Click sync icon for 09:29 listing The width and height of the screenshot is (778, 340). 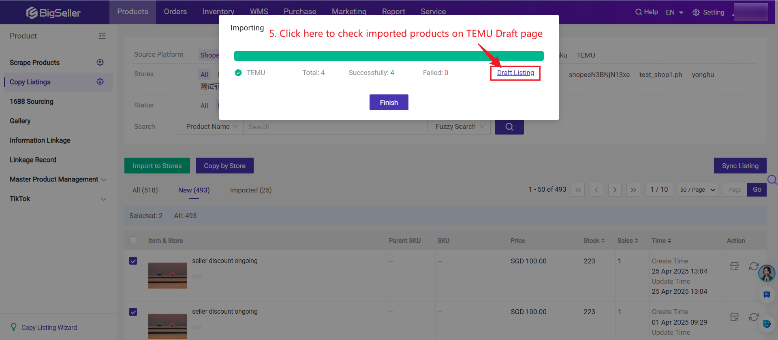coord(754,317)
